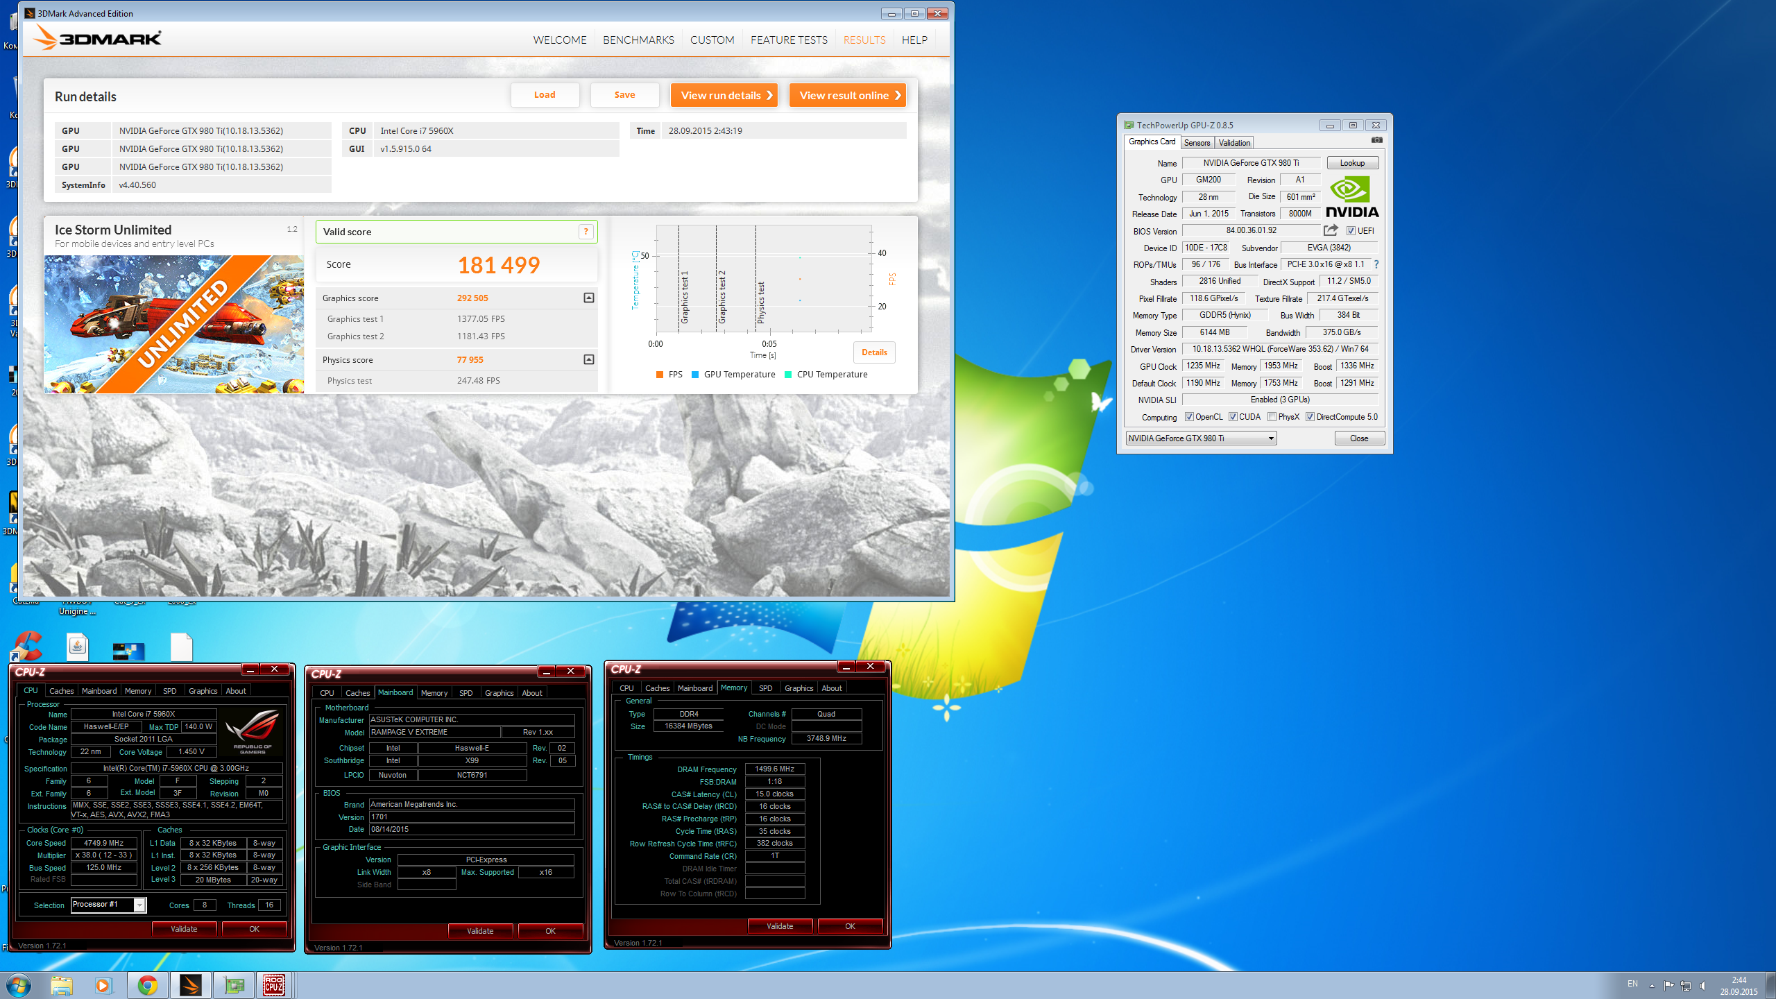Click View result online button

click(x=848, y=95)
